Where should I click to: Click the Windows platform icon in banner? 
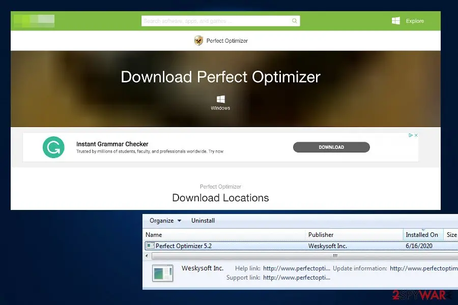[220, 99]
